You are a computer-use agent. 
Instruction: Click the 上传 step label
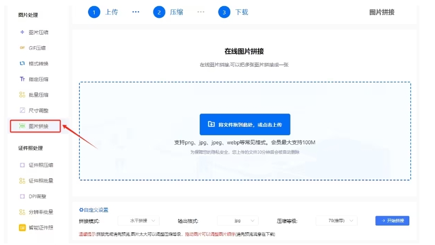click(x=112, y=12)
